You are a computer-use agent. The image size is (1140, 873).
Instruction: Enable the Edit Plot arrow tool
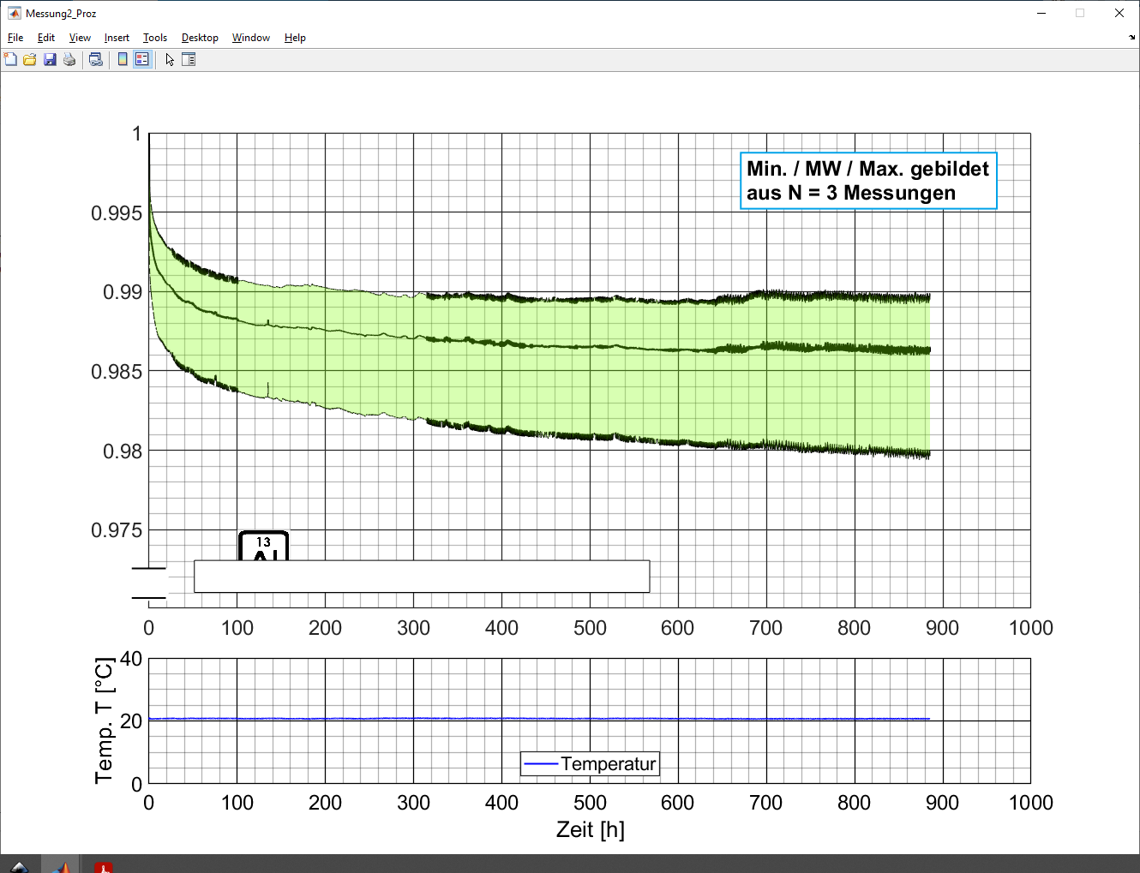[170, 59]
